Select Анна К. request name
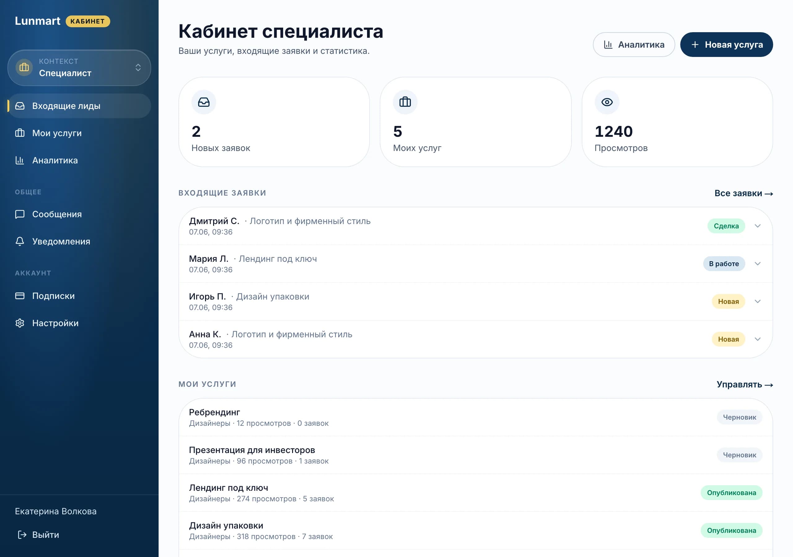Viewport: 793px width, 557px height. click(205, 334)
